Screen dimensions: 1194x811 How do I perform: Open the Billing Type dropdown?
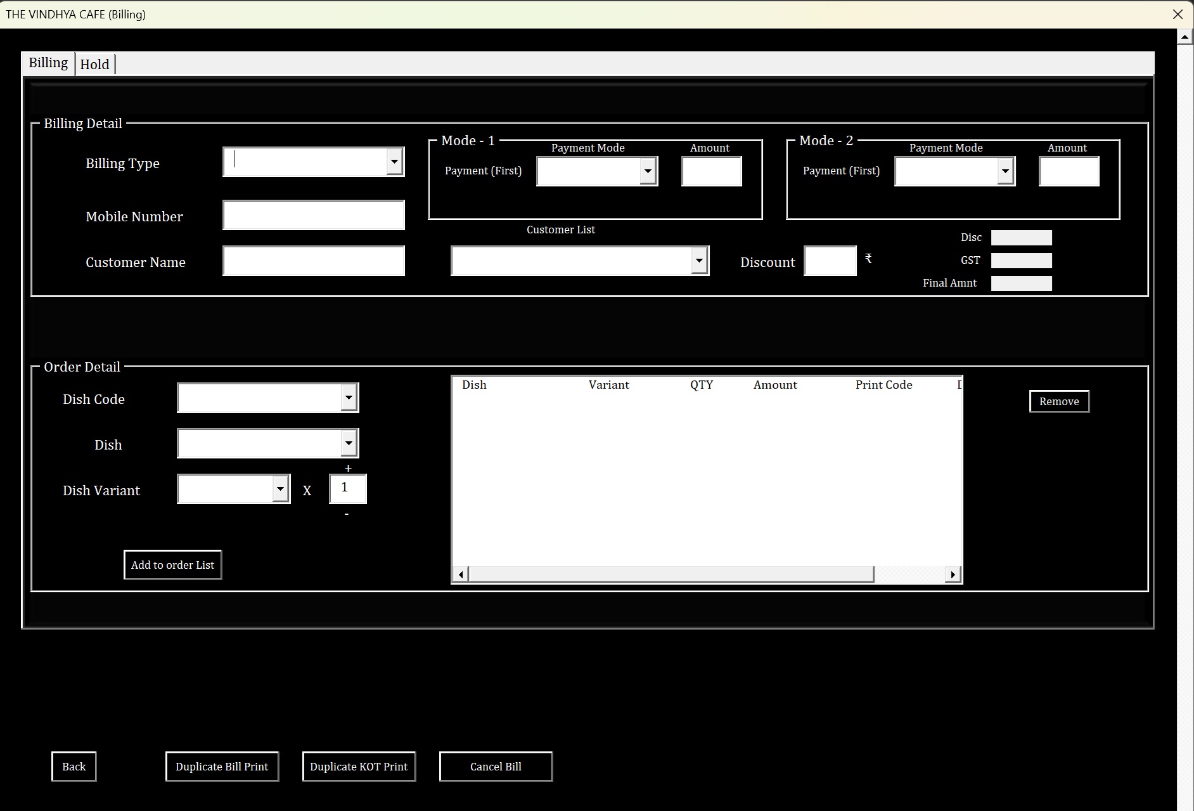[393, 161]
